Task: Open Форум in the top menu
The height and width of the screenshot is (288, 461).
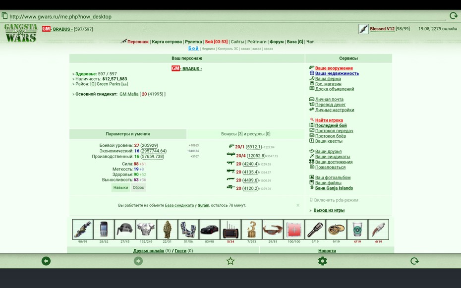Action: (x=277, y=42)
